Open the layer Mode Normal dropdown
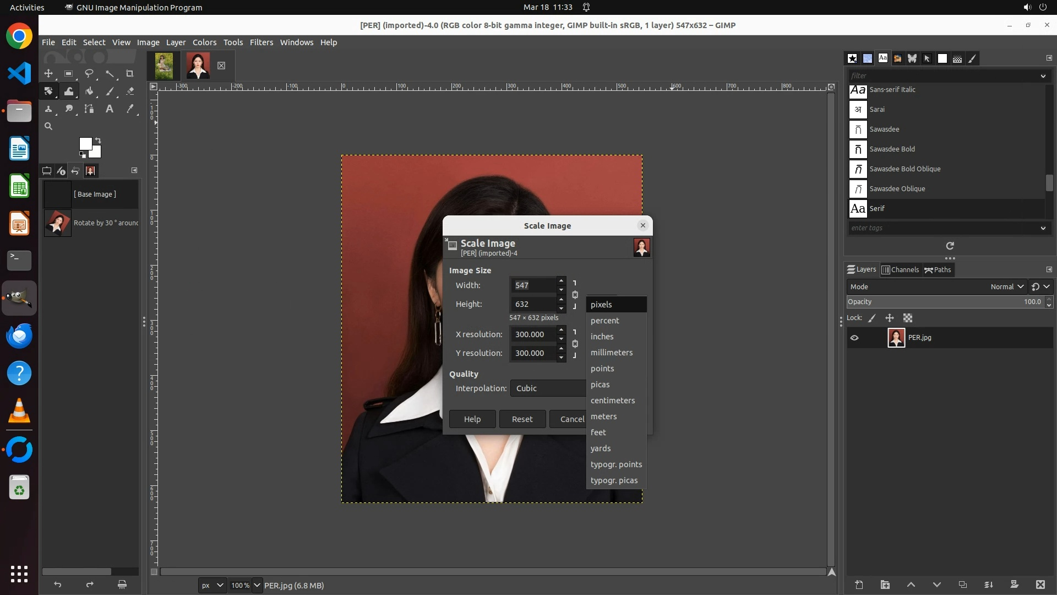 pos(1006,286)
